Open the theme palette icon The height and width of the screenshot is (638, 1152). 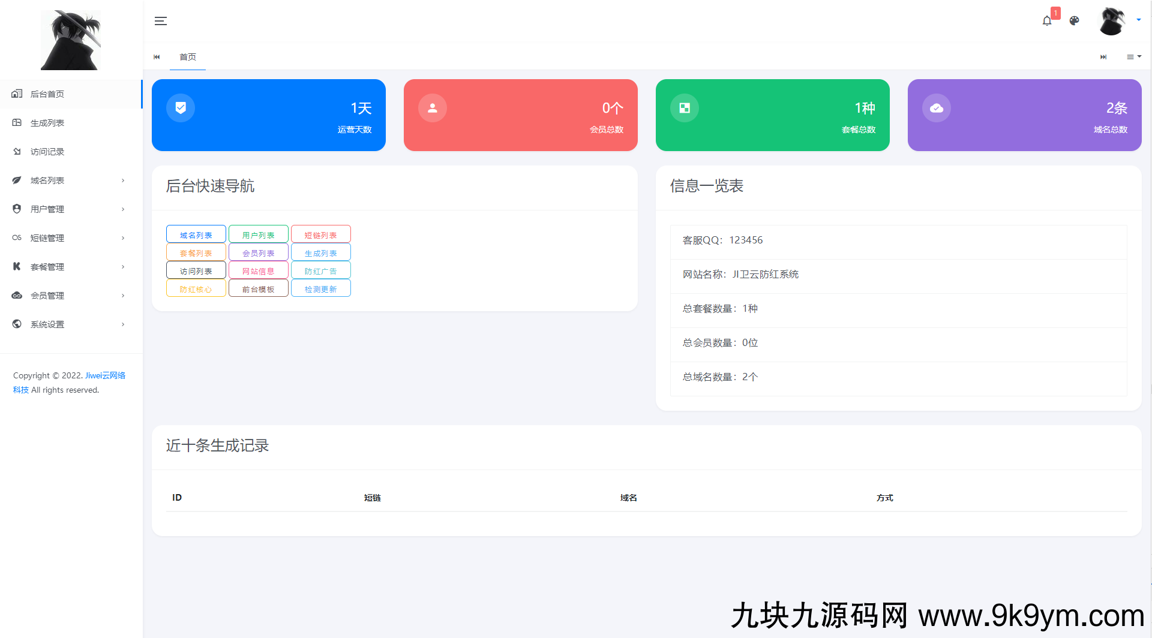(1074, 21)
